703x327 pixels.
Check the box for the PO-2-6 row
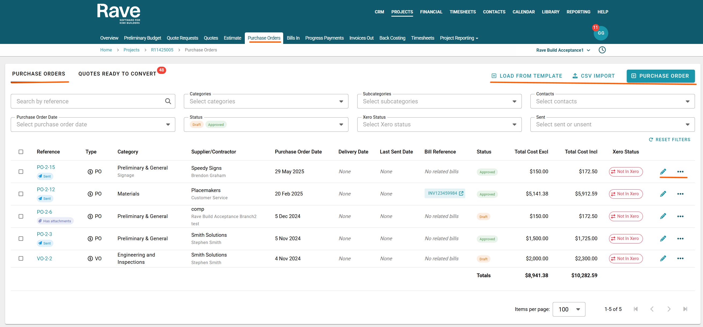21,216
